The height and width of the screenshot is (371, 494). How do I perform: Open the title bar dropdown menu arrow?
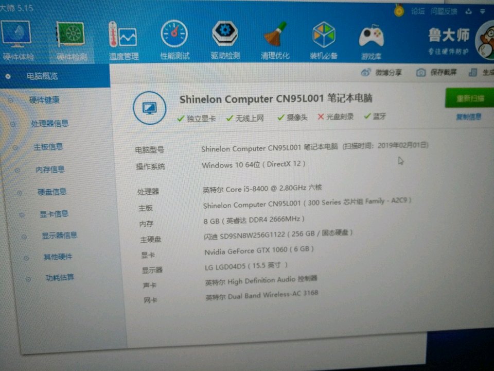coord(482,12)
